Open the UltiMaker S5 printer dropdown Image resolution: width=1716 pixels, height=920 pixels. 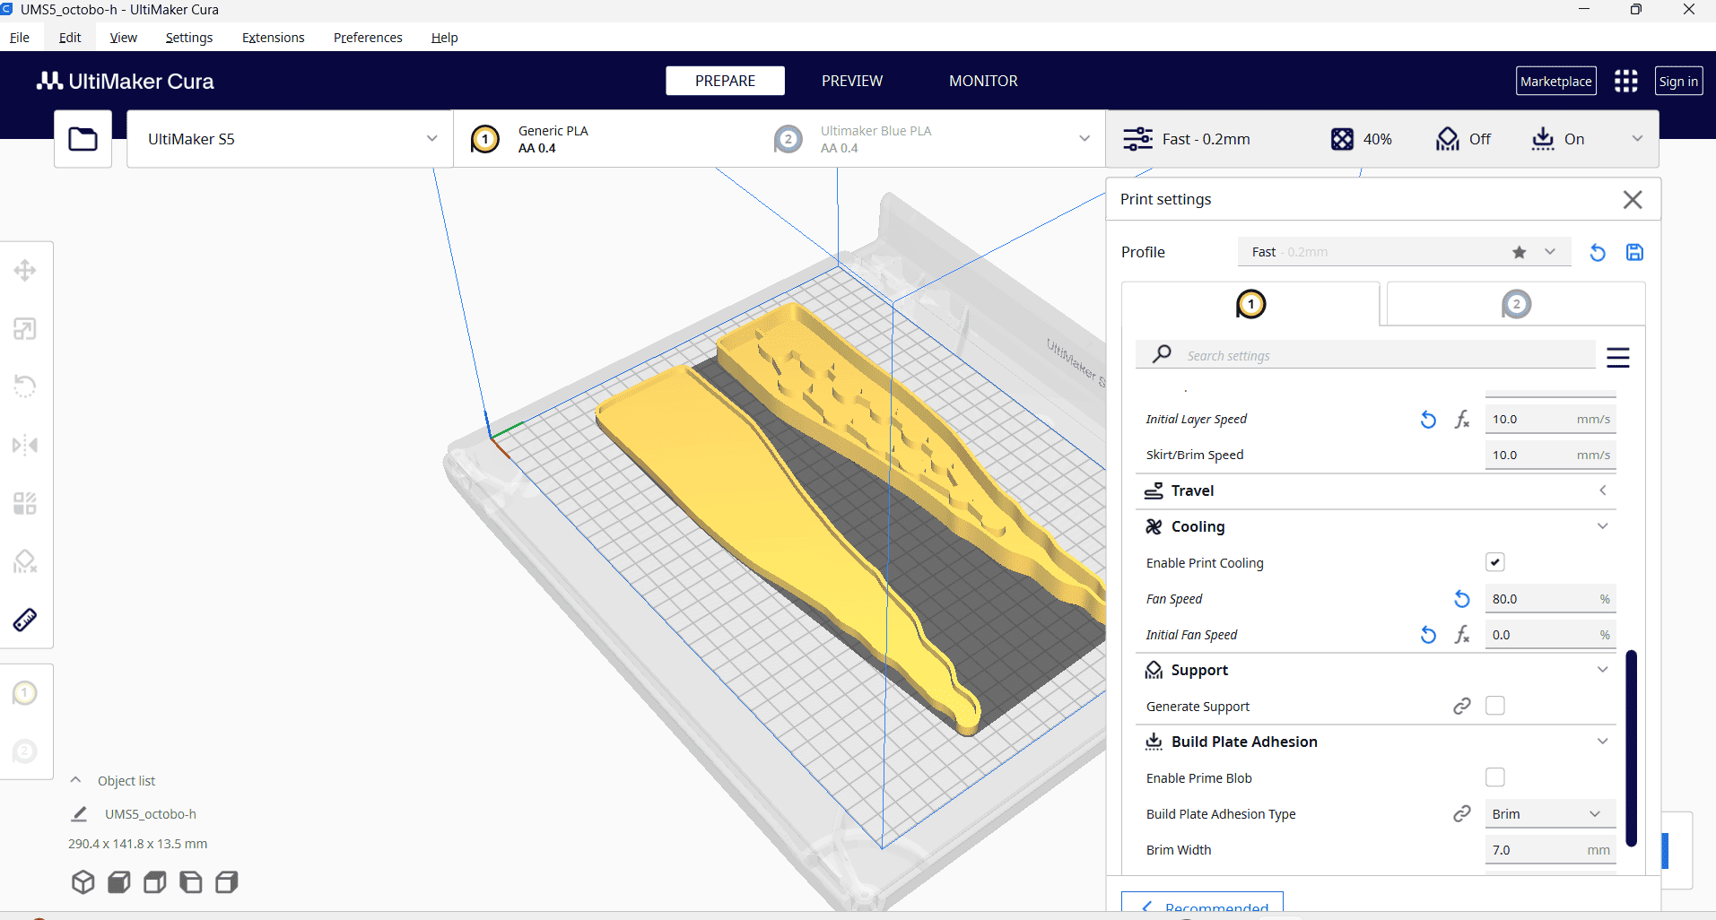290,139
